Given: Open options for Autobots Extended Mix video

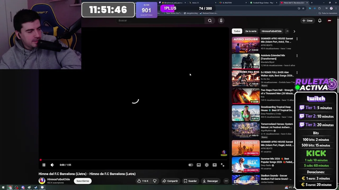Looking at the screenshot, I should pos(297,56).
